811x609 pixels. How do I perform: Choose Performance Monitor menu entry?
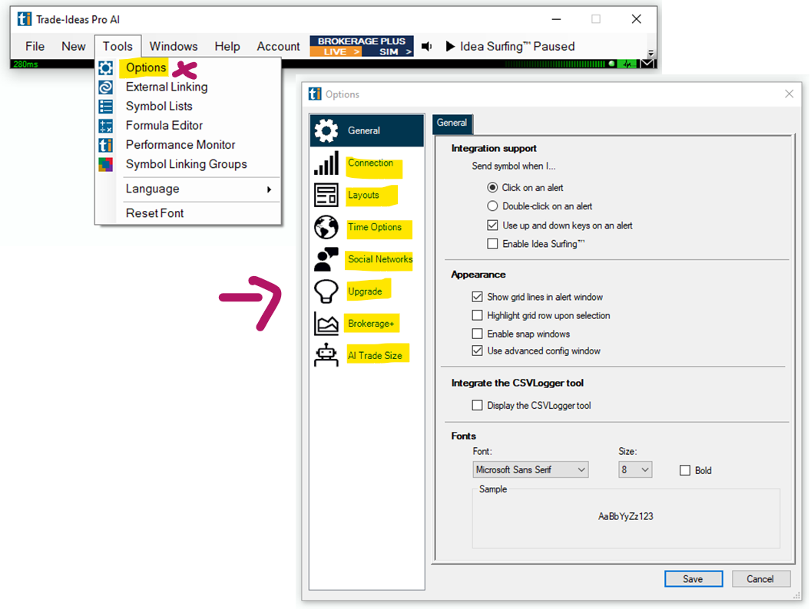180,145
